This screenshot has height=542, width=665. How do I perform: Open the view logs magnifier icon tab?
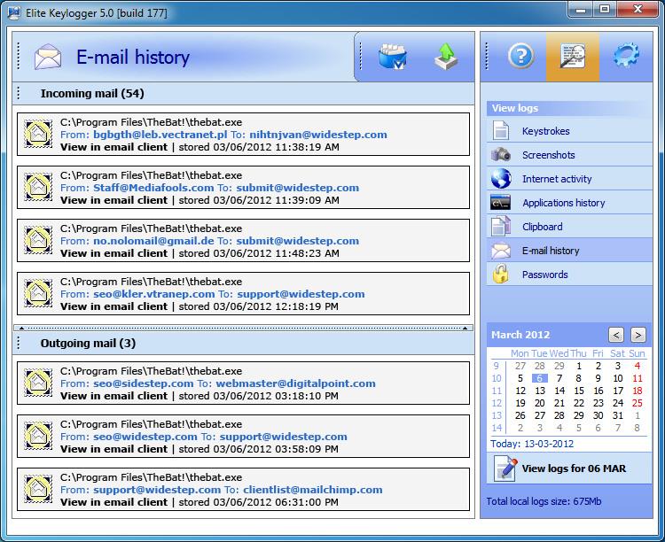(572, 57)
